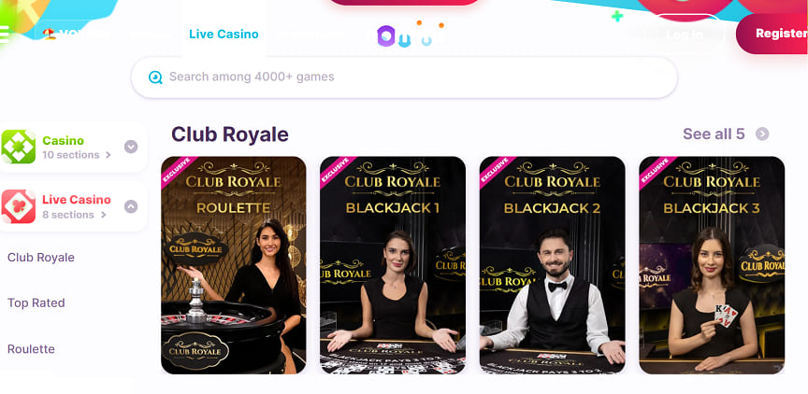The image size is (808, 394).
Task: Open the Club Royale Roulette game thumbnail
Action: pos(234,265)
